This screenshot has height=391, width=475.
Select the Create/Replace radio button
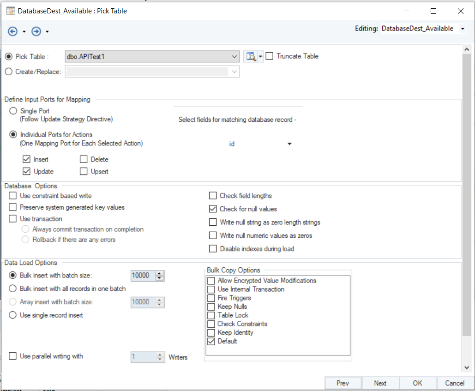(8, 72)
